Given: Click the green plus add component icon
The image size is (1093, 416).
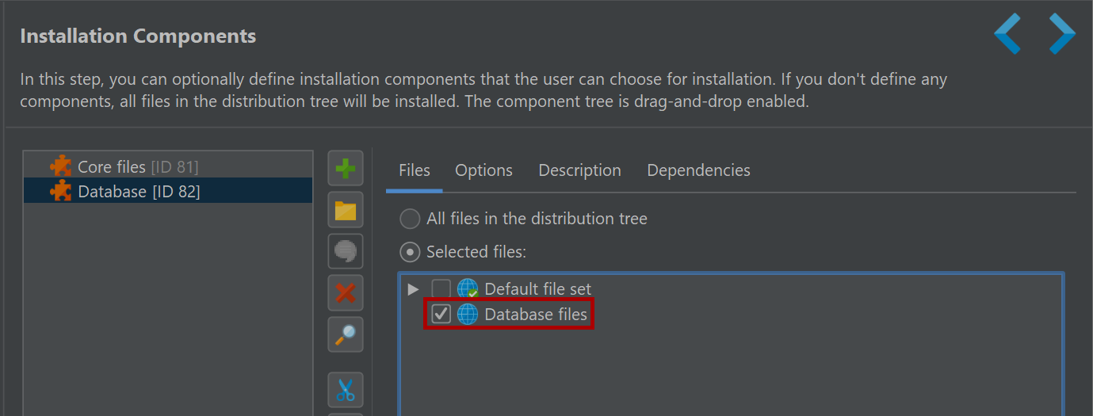Looking at the screenshot, I should [x=346, y=168].
